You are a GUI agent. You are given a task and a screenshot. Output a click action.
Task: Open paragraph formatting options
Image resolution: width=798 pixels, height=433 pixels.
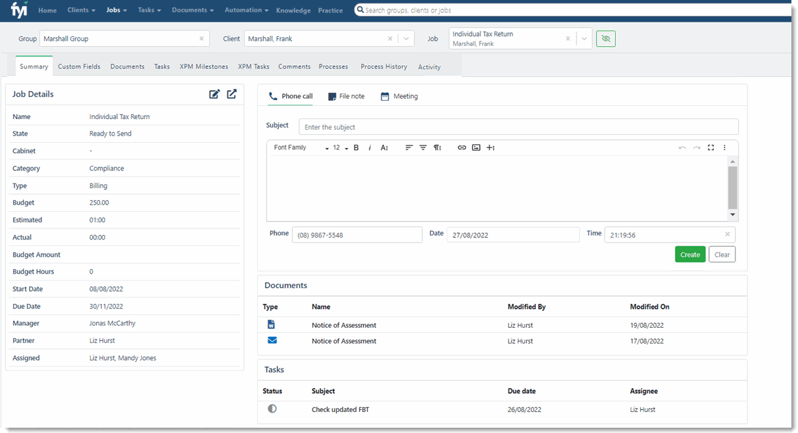437,148
